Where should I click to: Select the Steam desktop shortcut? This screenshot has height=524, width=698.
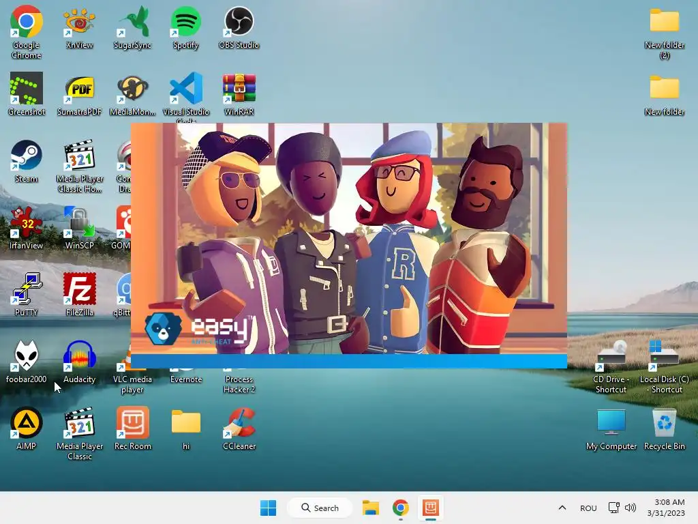click(x=27, y=161)
